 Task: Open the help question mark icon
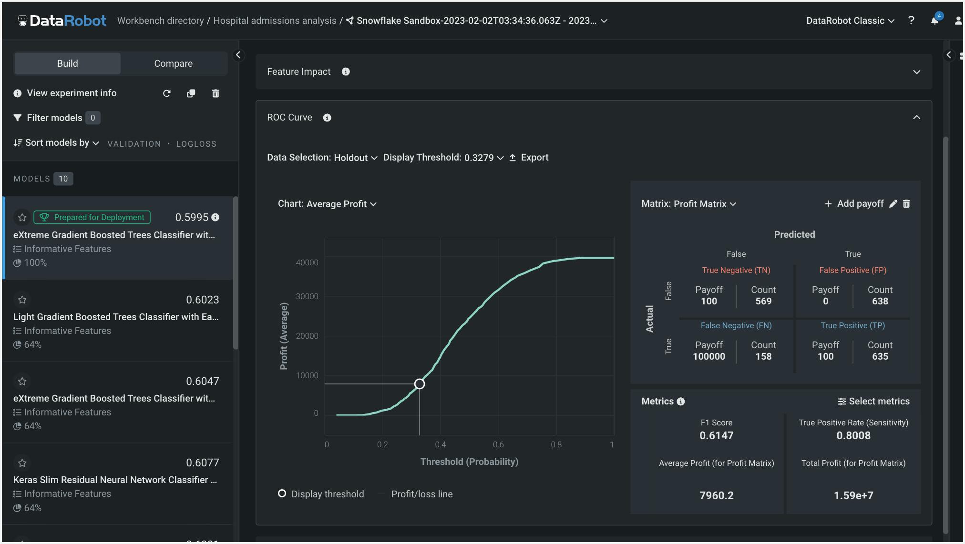pos(911,20)
